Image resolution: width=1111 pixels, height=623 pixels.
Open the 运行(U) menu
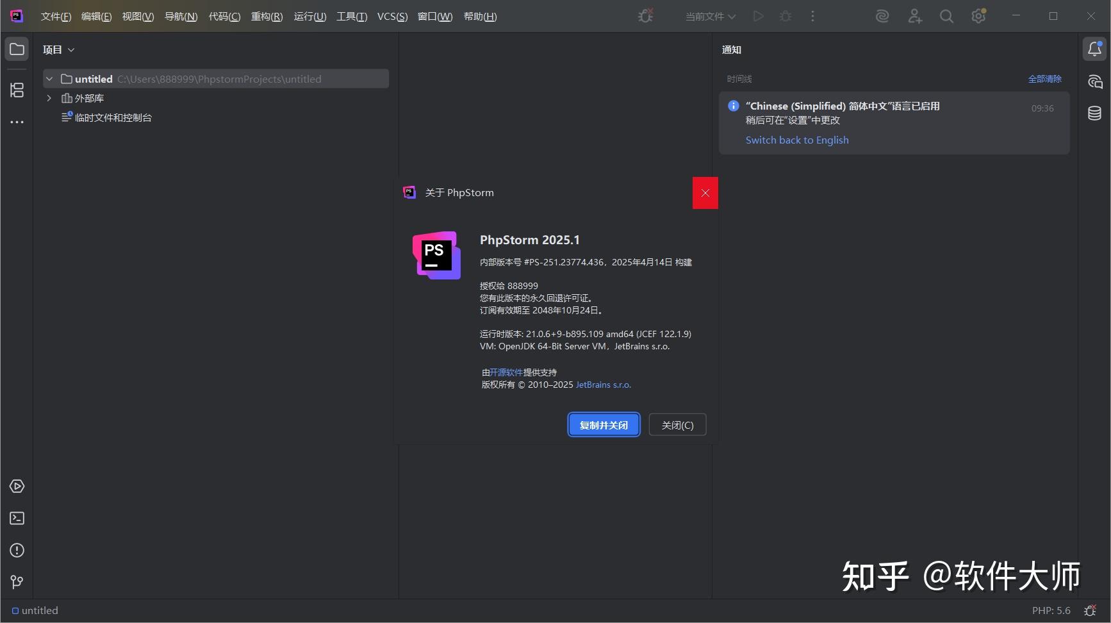(310, 16)
